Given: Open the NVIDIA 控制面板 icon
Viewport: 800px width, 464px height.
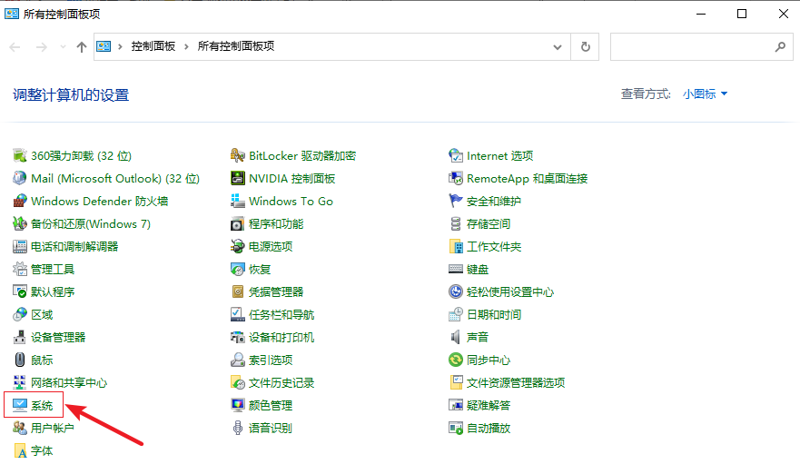Looking at the screenshot, I should coord(238,179).
